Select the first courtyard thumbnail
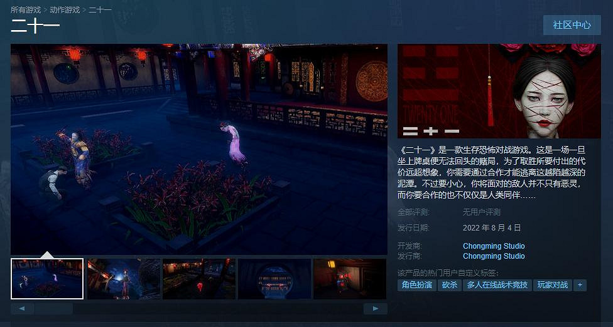Image resolution: width=613 pixels, height=327 pixels. pyautogui.click(x=47, y=279)
